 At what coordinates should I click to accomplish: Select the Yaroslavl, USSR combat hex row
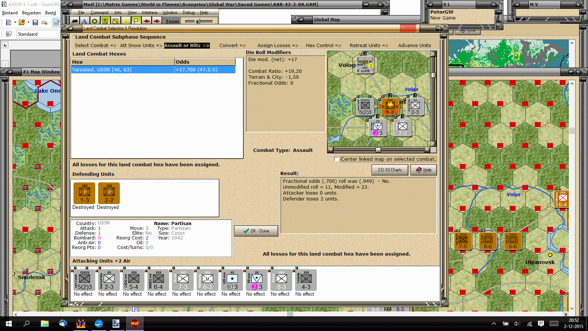click(x=153, y=70)
